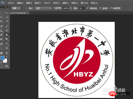Open the 模式 正常 blend mode dropdown
133x99 pixels.
tap(43, 8)
